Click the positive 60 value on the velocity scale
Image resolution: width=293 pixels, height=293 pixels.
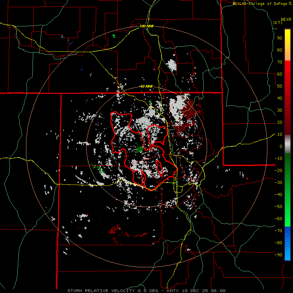(x=280, y=74)
